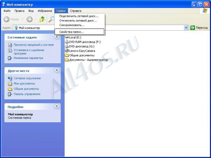
Task: Open the Правка menu
Action: (19, 11)
